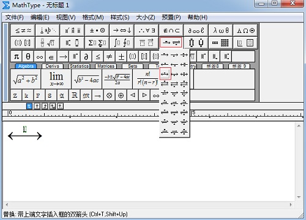Insert the less-than-or-equal sign from small bar
The image size is (306, 220).
click(98, 57)
